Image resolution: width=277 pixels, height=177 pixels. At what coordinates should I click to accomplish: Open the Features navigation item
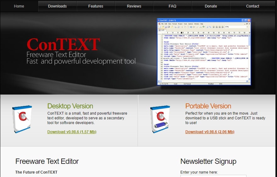pyautogui.click(x=96, y=6)
